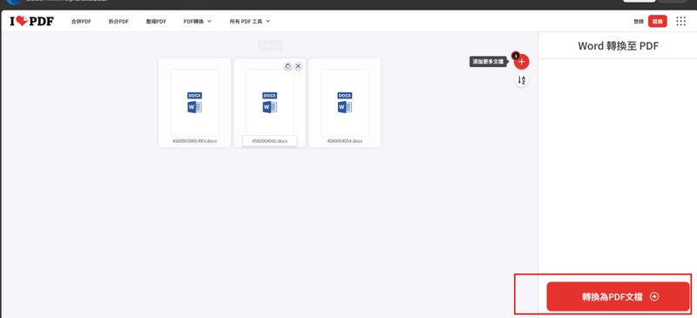This screenshot has width=697, height=318.
Task: Click the 登錄 login link
Action: (639, 22)
